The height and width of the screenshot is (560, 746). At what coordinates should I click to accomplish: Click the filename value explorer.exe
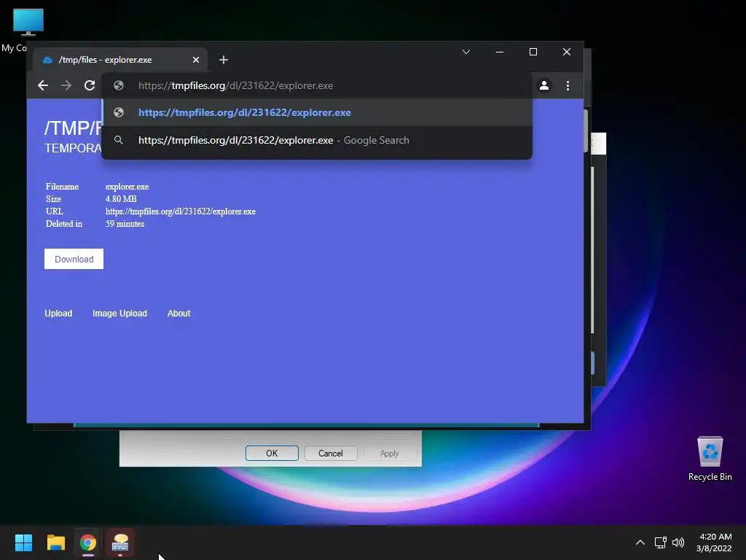(127, 187)
